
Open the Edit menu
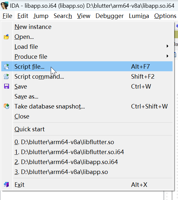pos(23,16)
